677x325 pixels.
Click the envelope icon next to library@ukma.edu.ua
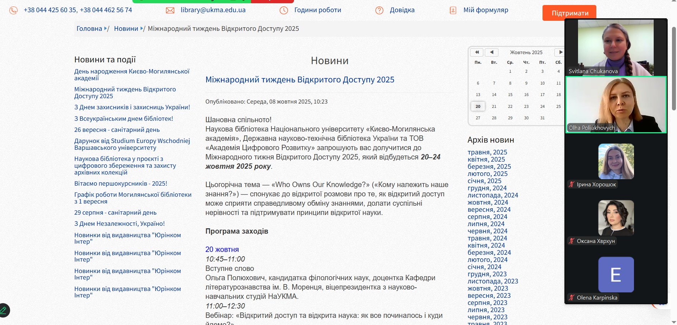tap(170, 10)
